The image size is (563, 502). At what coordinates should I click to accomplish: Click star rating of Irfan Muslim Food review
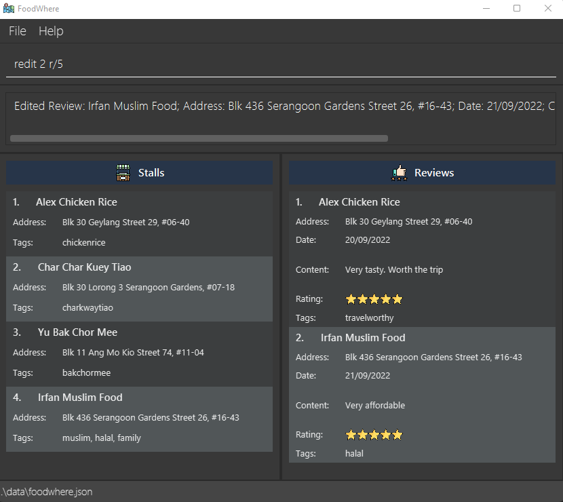[374, 435]
